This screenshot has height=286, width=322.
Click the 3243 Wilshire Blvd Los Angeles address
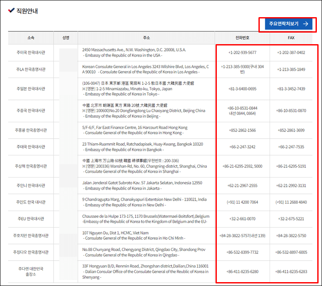point(146,69)
